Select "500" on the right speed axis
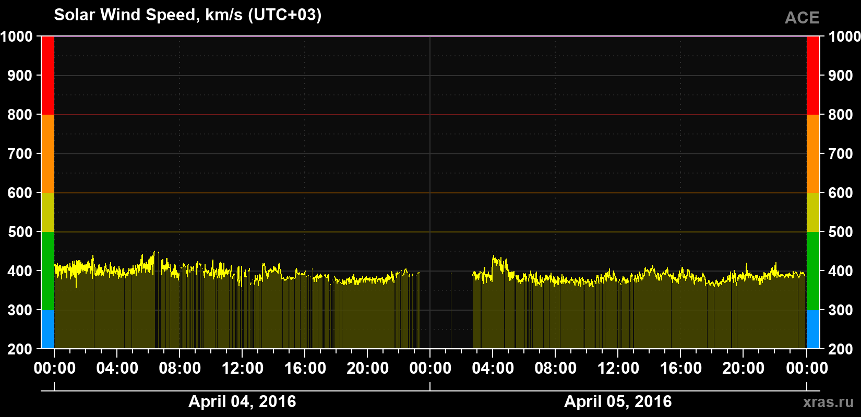The height and width of the screenshot is (417, 861). [x=841, y=232]
